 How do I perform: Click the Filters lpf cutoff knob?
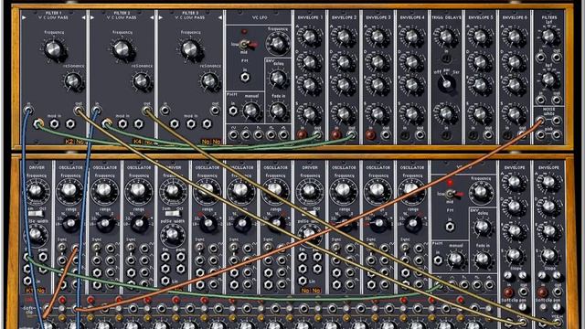coord(548,37)
